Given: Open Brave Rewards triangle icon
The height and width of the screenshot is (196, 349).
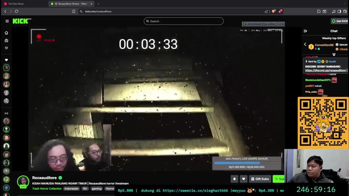Looking at the screenshot, I should (280, 11).
